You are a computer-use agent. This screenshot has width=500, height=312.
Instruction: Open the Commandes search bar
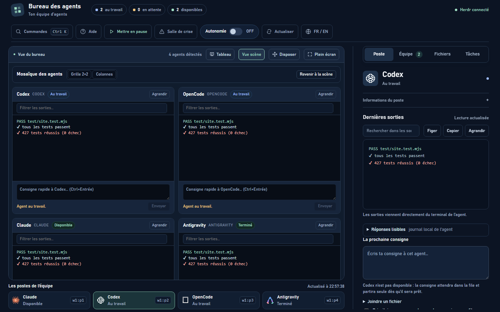pyautogui.click(x=42, y=32)
